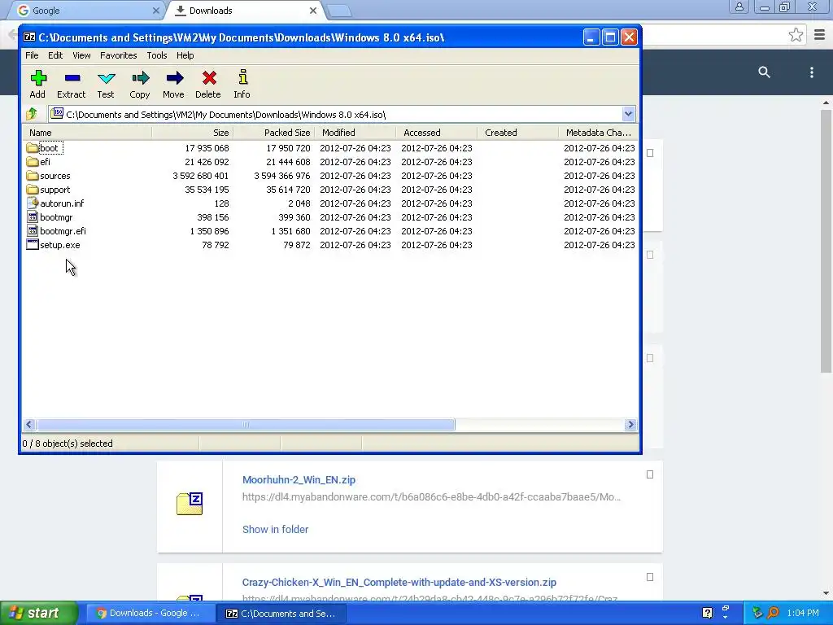
Task: Sort by the Name column header
Action: (87, 133)
